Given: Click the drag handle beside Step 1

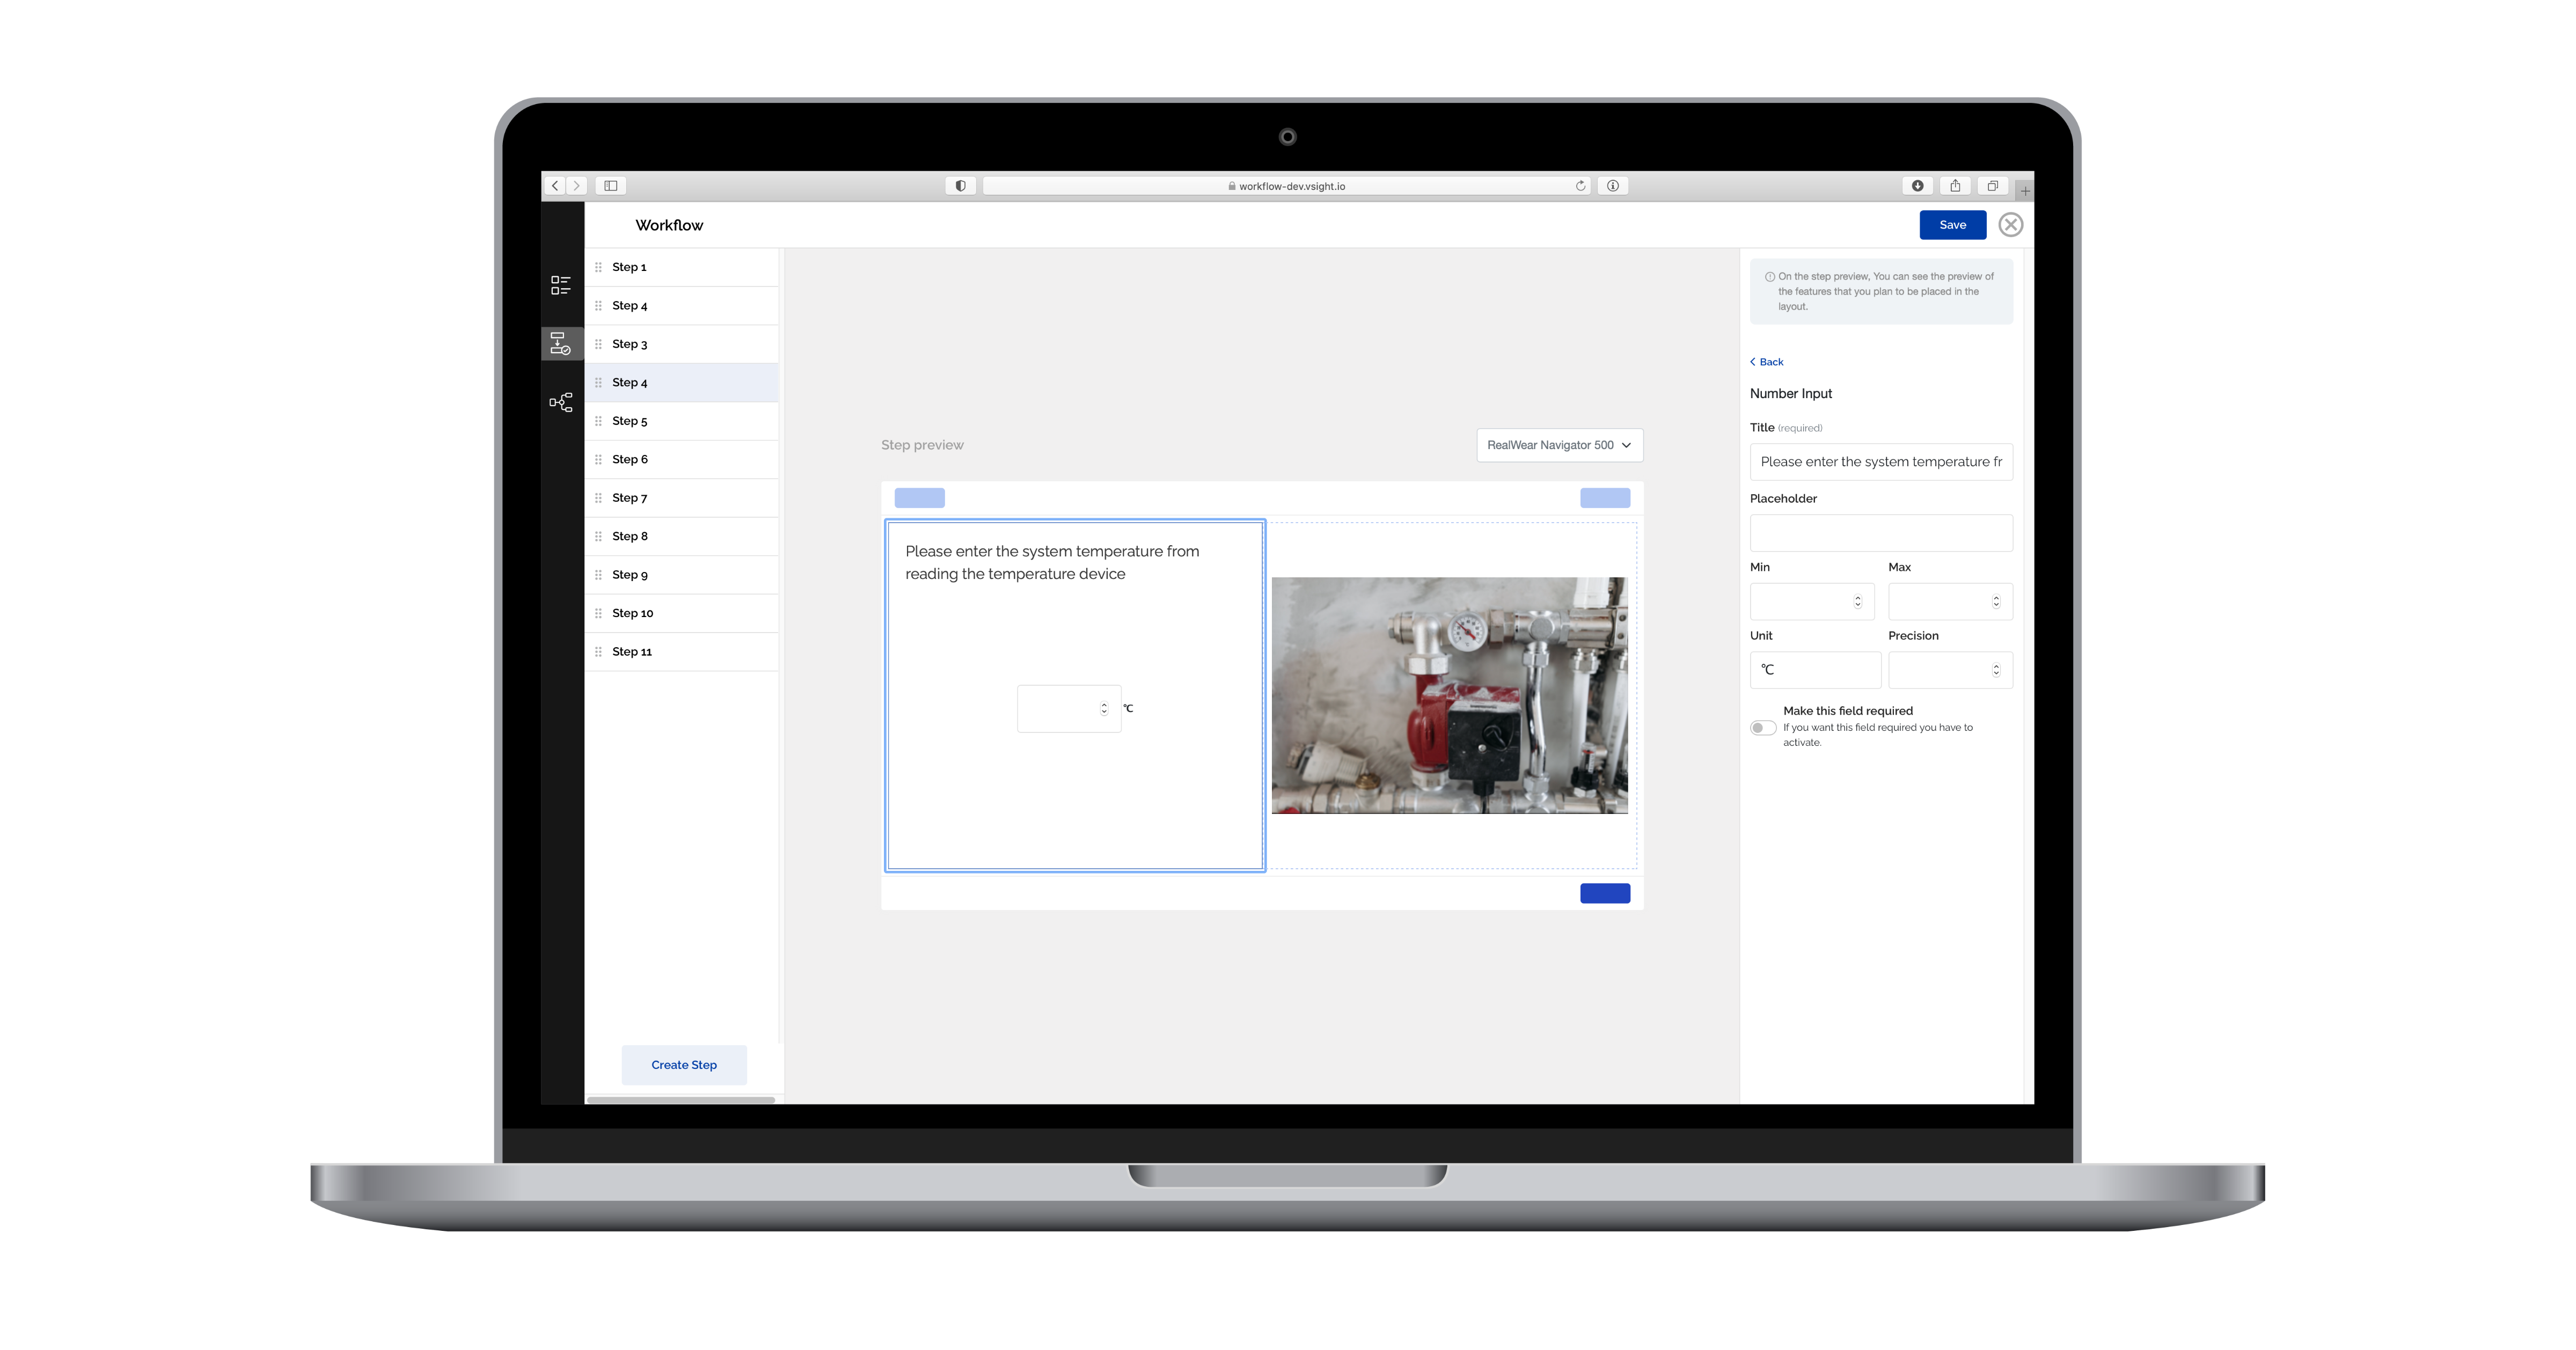Looking at the screenshot, I should 597,266.
